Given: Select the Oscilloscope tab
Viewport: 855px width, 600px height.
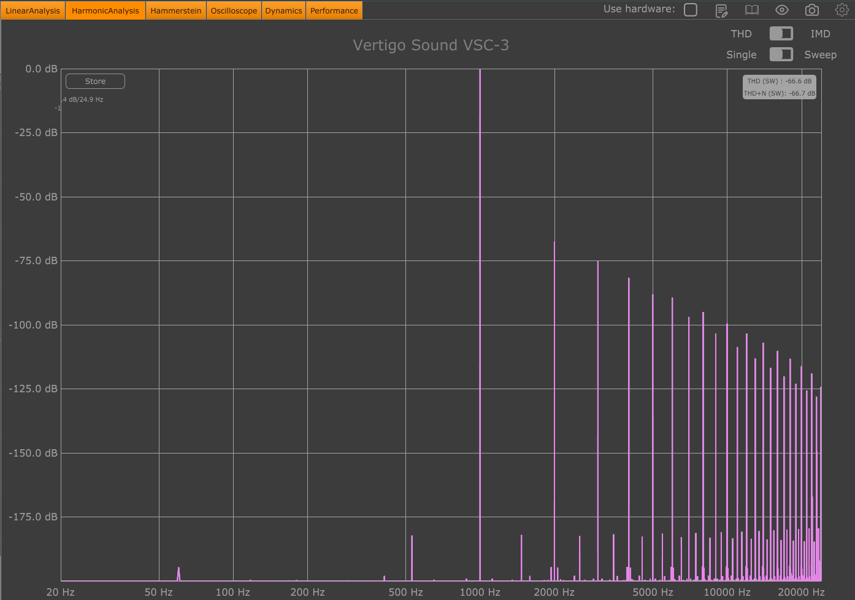Looking at the screenshot, I should tap(234, 10).
